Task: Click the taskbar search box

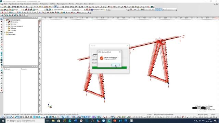Action: (25, 121)
